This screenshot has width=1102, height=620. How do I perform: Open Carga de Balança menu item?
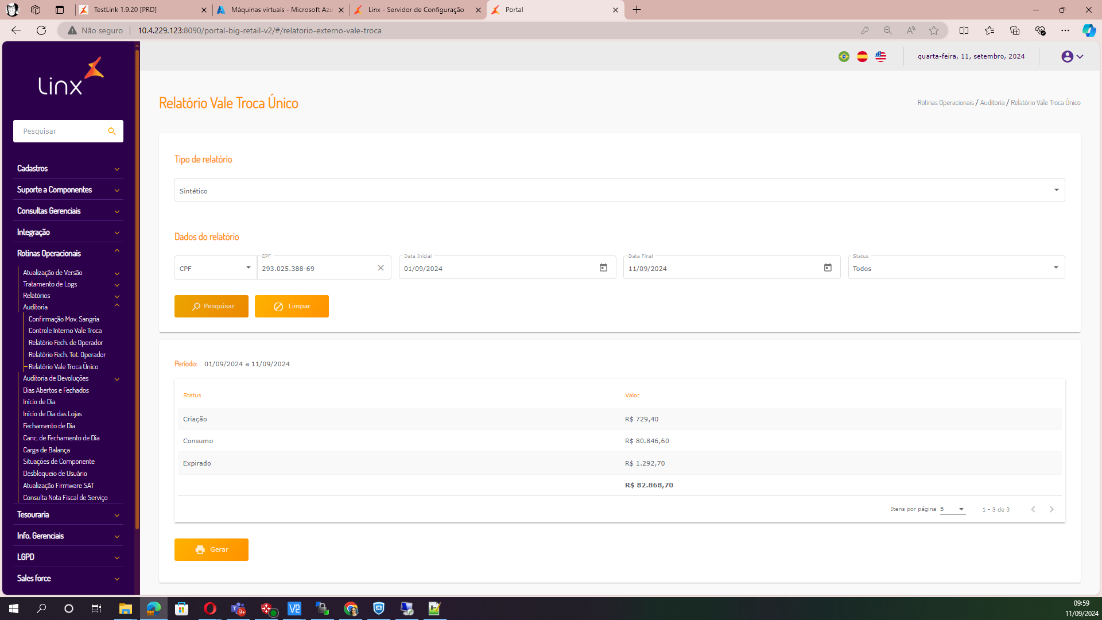[46, 450]
